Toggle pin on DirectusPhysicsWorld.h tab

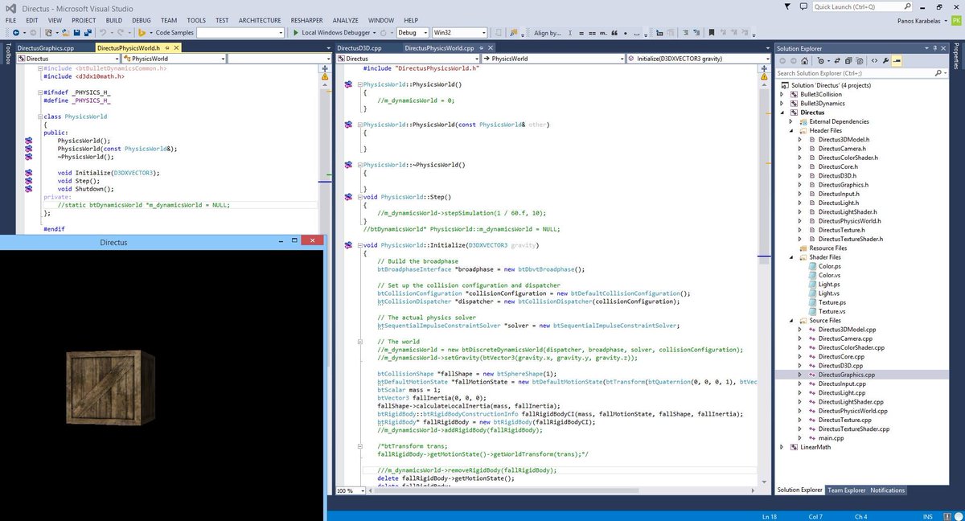166,48
